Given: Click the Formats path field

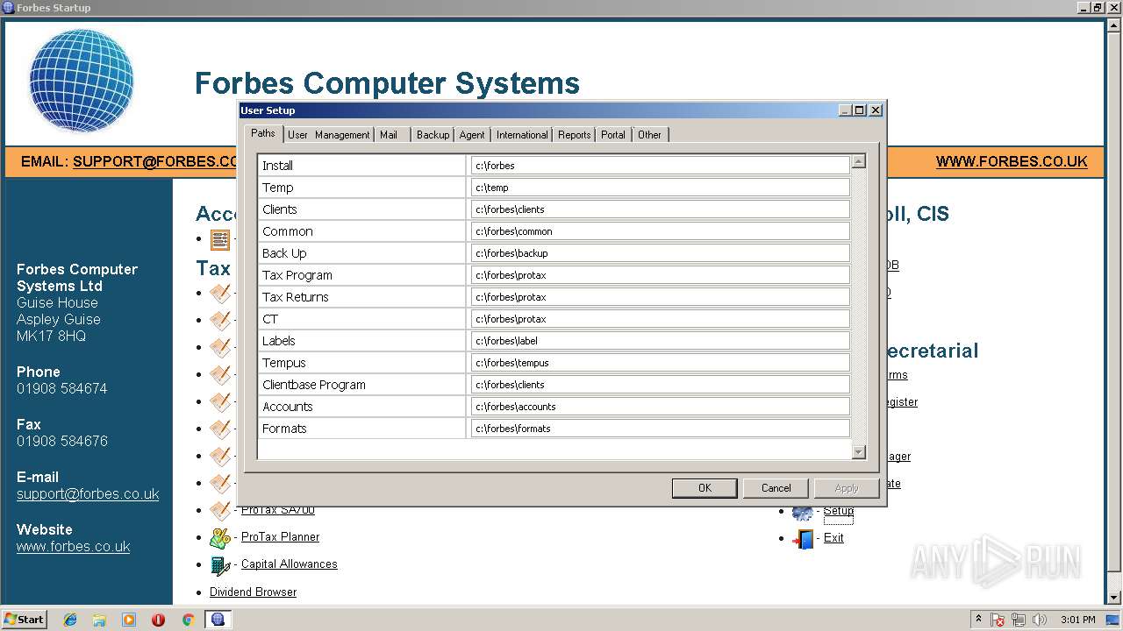Looking at the screenshot, I should (x=660, y=429).
